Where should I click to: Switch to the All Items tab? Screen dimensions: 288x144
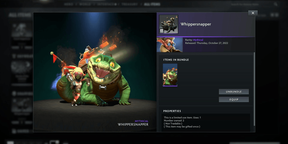point(152,4)
